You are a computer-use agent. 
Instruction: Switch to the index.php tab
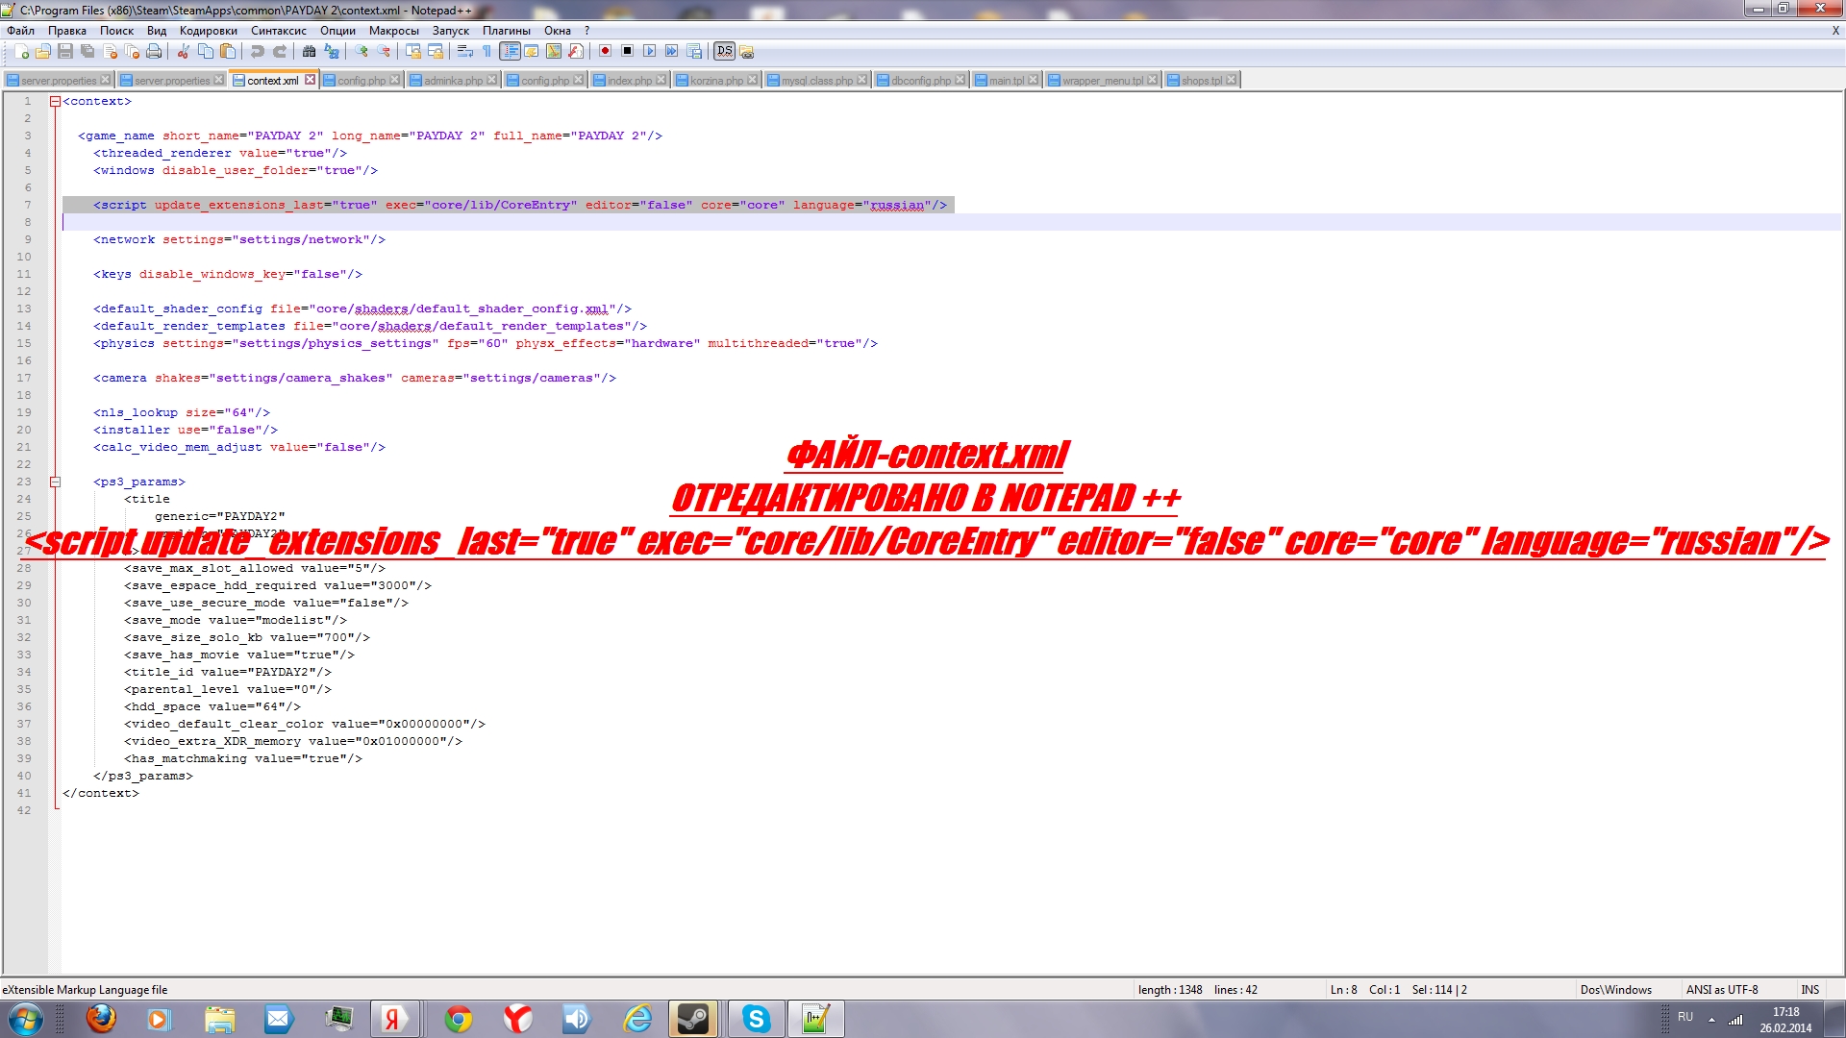(x=629, y=81)
